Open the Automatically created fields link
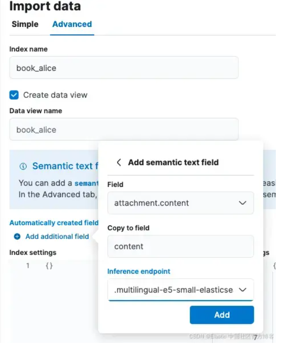The image size is (283, 344). coord(54,223)
